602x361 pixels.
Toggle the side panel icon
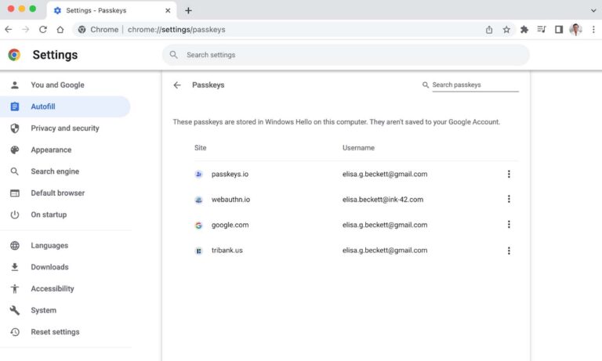click(559, 30)
